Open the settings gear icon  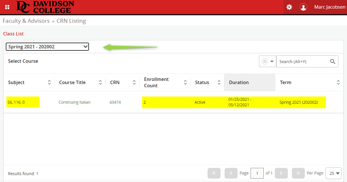[x=289, y=7]
